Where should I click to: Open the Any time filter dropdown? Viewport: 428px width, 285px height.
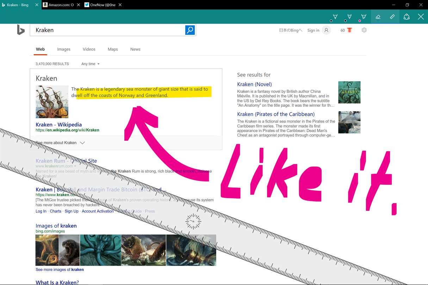pyautogui.click(x=91, y=64)
